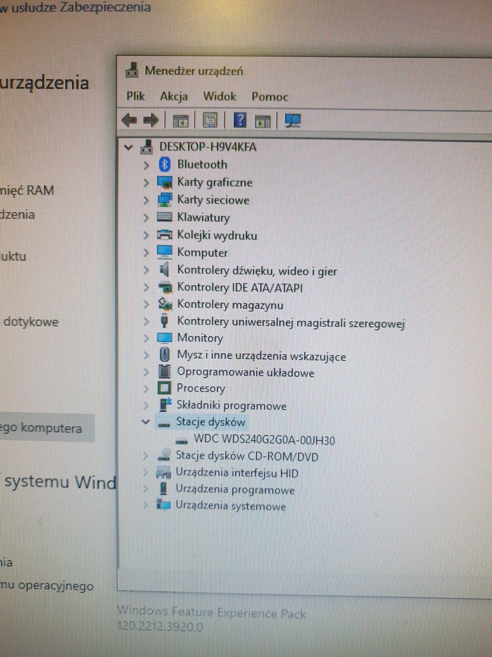Open the Akcja menu
The image size is (492, 657).
coord(174,96)
